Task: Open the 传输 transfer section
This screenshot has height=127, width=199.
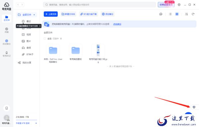Action: (7, 30)
